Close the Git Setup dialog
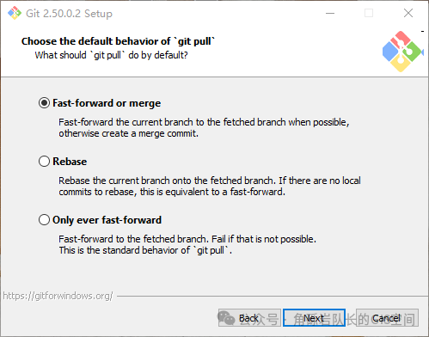This screenshot has width=429, height=337. point(408,13)
